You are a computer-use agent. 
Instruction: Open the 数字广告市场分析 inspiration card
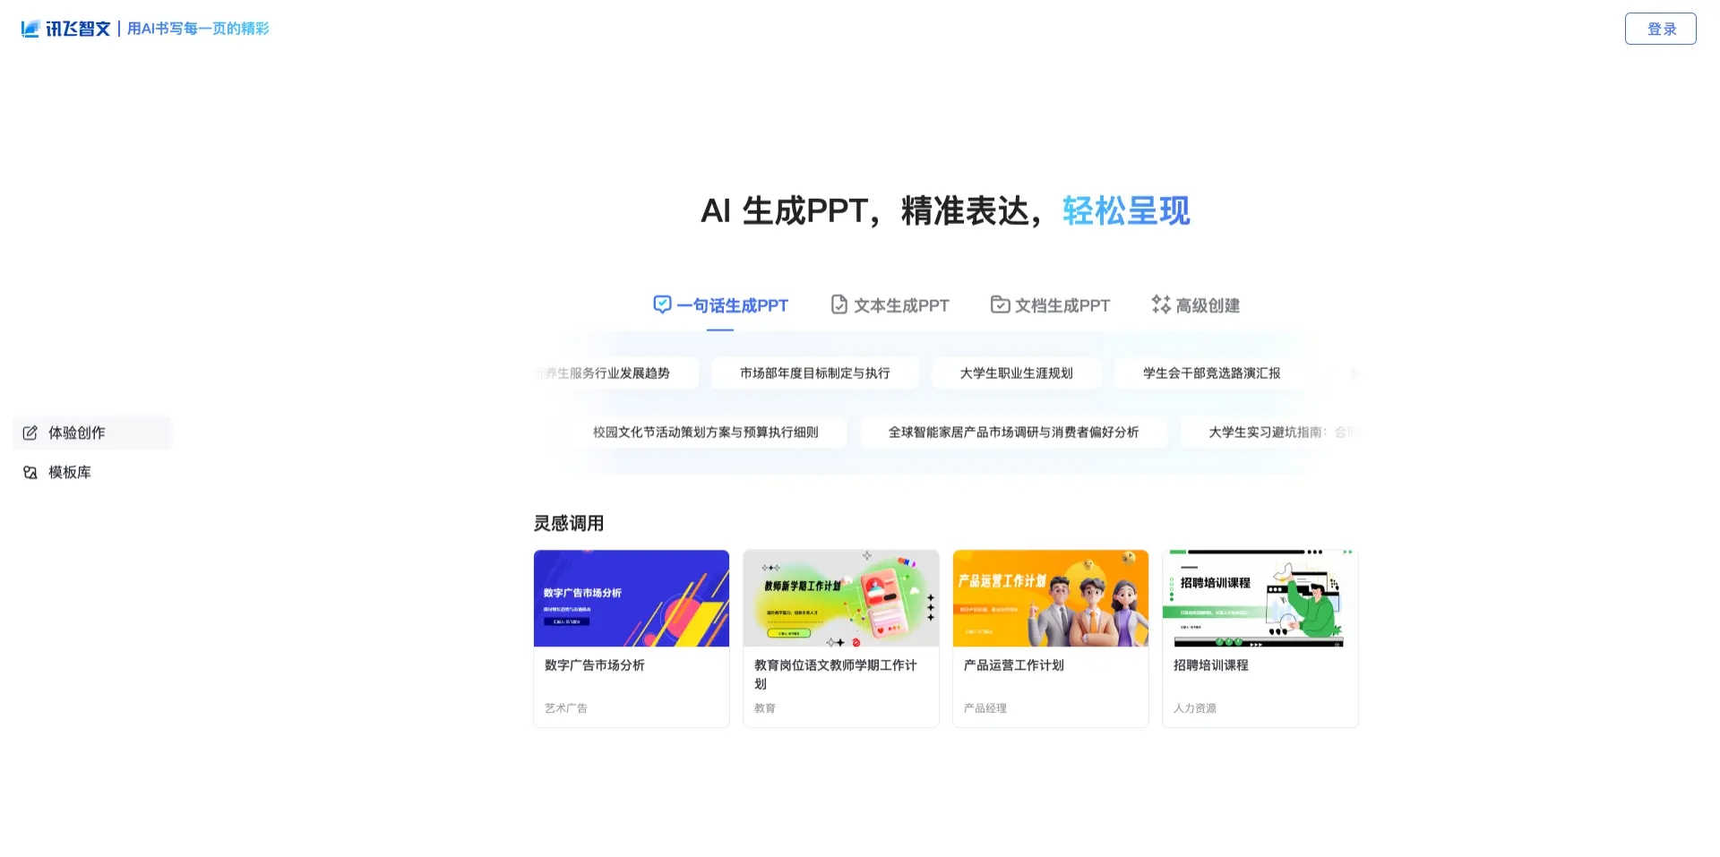631,638
